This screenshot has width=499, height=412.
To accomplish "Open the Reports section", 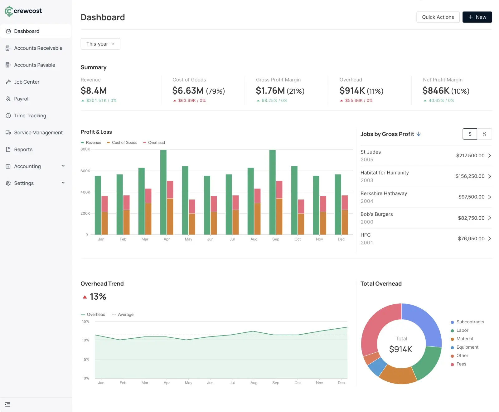I will tap(23, 149).
